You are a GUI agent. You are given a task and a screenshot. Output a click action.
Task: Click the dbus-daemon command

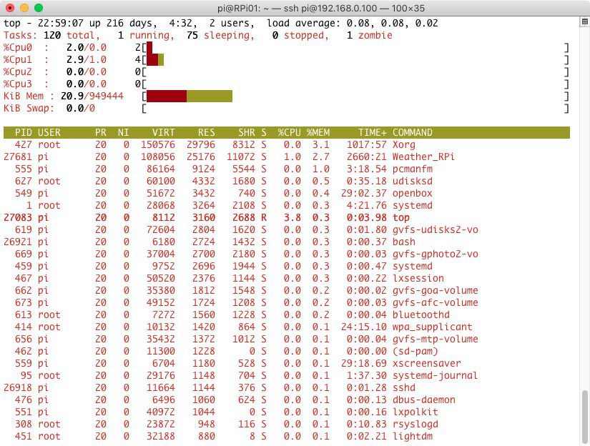[x=423, y=400]
